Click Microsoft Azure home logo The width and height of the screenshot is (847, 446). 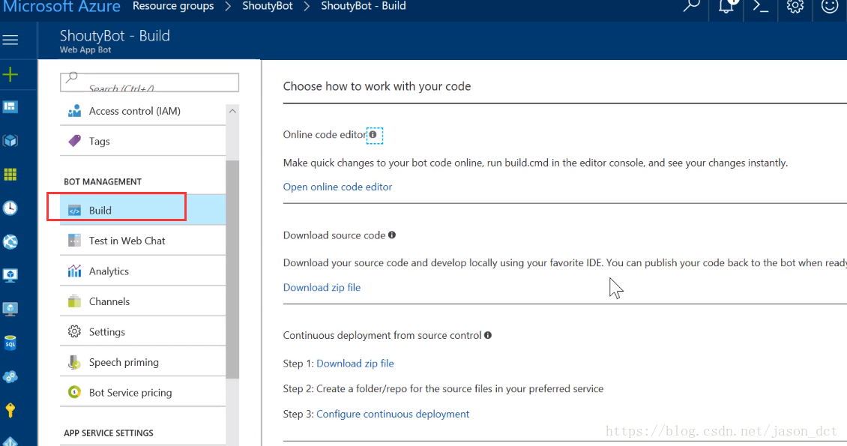pyautogui.click(x=61, y=7)
